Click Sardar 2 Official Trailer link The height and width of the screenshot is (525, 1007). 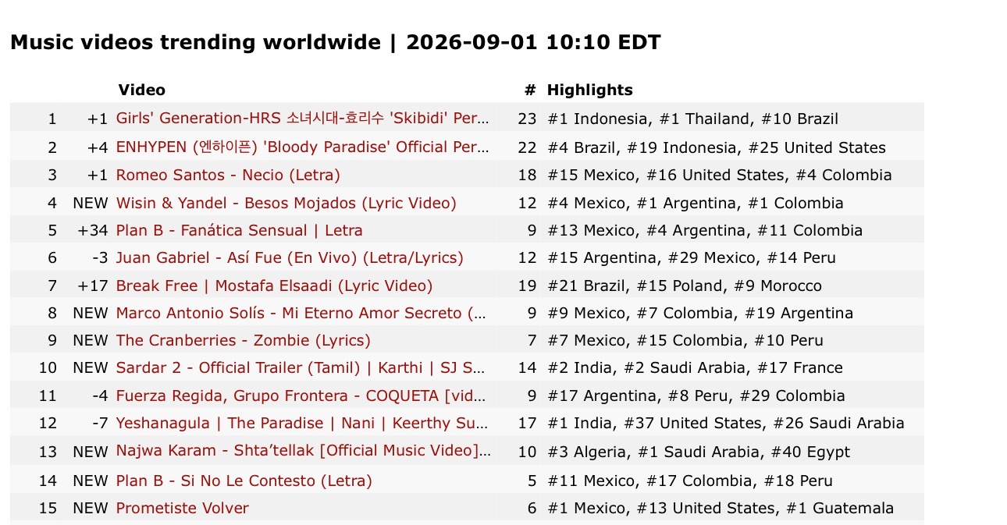click(x=303, y=367)
